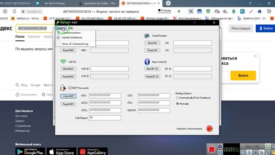Choose Show AT Command Log entry
The width and height of the screenshot is (275, 155).
(75, 44)
